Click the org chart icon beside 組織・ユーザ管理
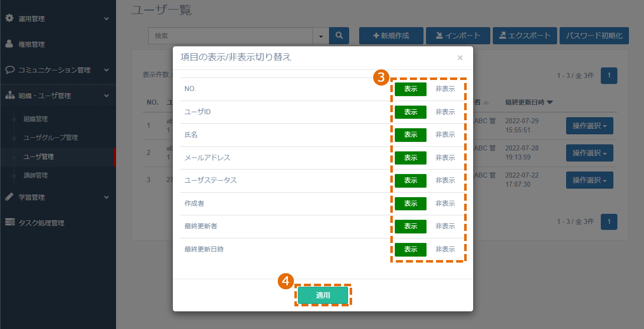This screenshot has width=644, height=329. point(10,95)
